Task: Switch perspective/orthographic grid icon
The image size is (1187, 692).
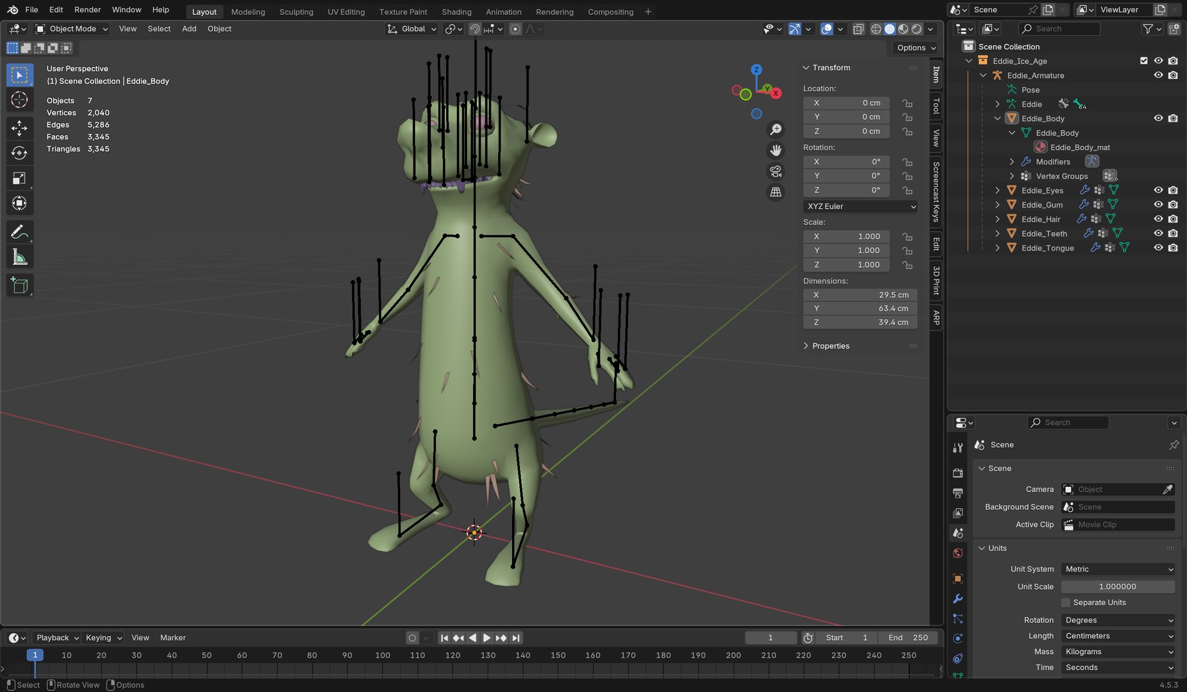Action: point(776,192)
